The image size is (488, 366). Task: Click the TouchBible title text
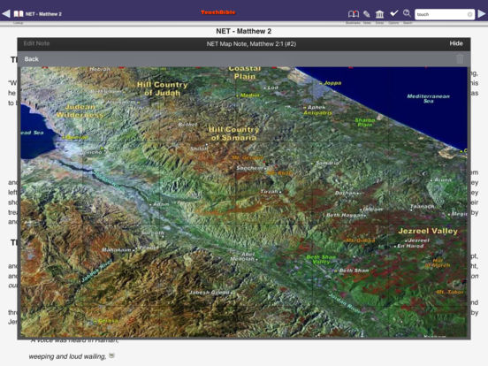217,12
